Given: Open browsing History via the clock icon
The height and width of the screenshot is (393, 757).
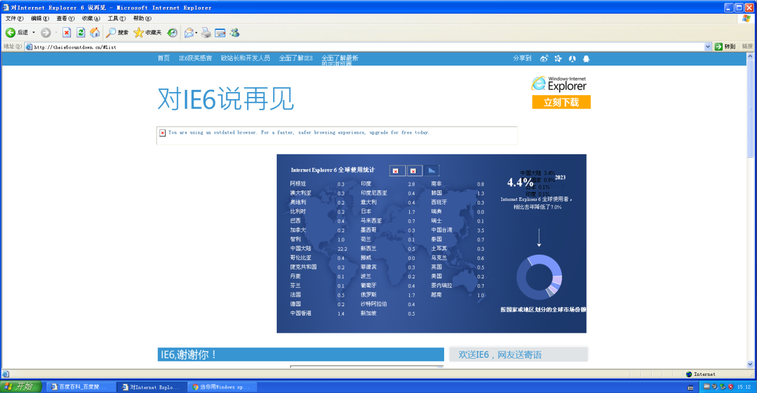Looking at the screenshot, I should click(171, 33).
